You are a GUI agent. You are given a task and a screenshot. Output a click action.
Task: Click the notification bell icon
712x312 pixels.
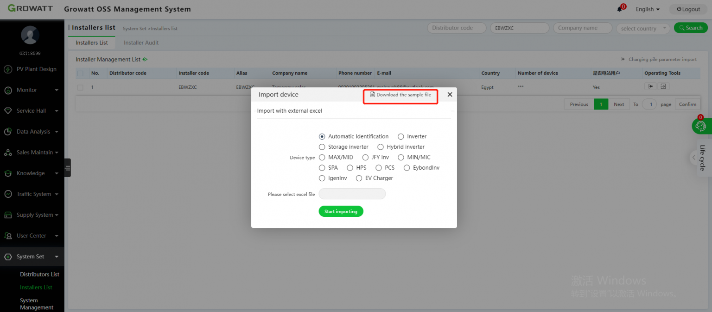(620, 9)
